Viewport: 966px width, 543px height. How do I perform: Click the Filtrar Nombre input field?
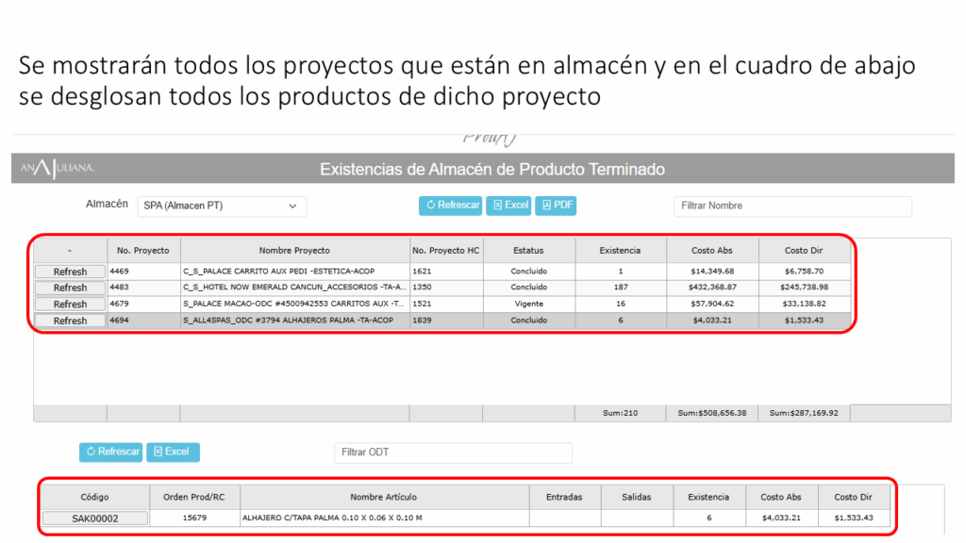[792, 206]
